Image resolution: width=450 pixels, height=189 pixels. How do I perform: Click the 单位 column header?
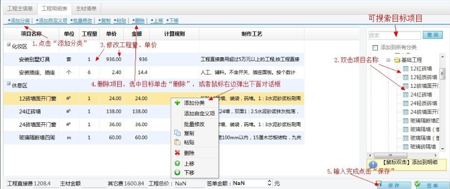(x=69, y=33)
